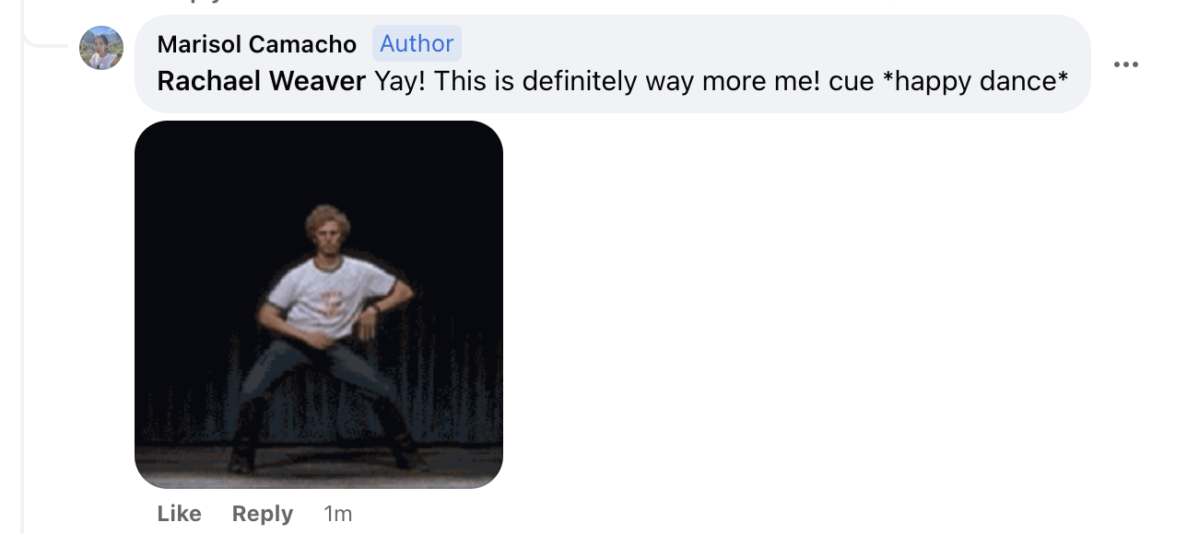Click the 1m timestamp link
Viewport: 1187px width, 534px height.
point(338,513)
